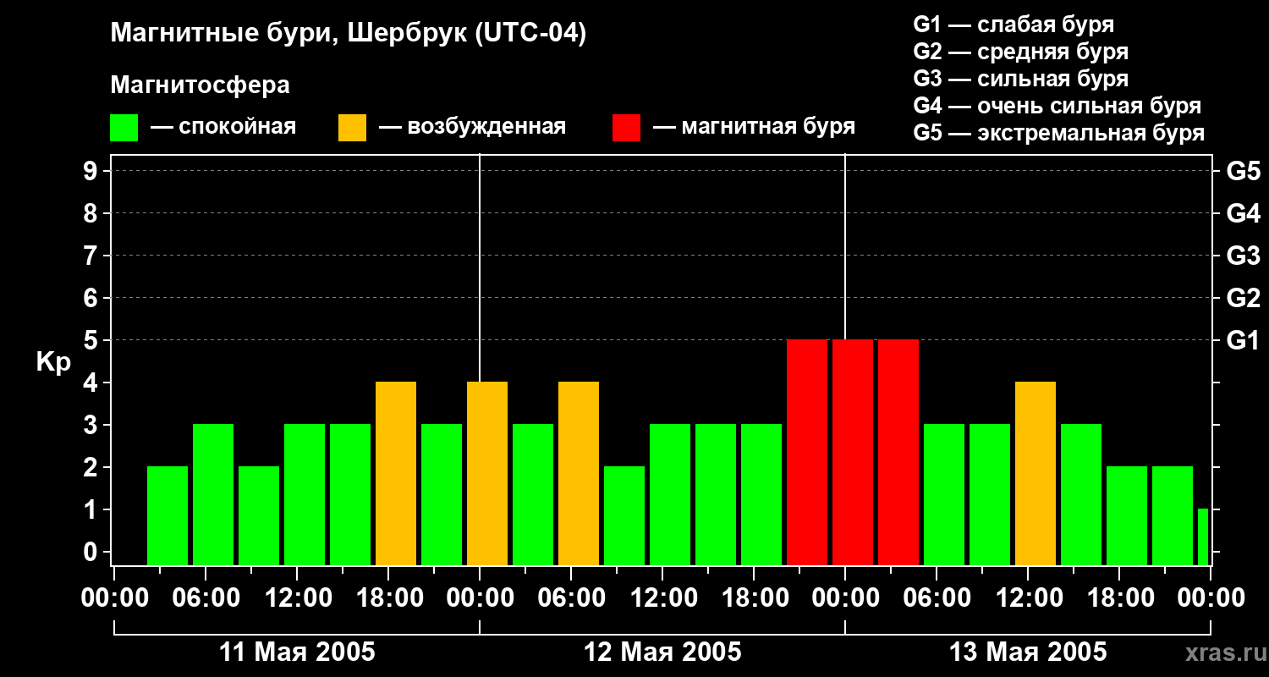Viewport: 1269px width, 677px height.
Task: Click the 'Магнитосфера' legend heading
Action: point(200,85)
